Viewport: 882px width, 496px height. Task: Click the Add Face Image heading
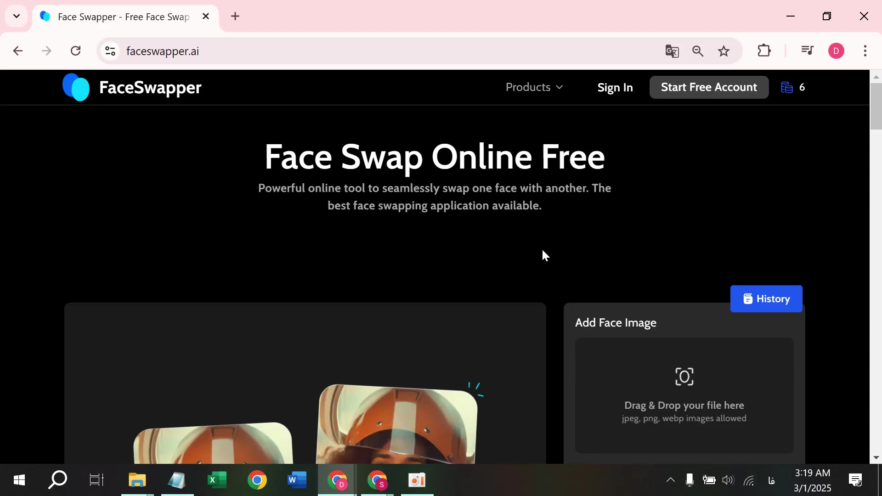point(616,323)
